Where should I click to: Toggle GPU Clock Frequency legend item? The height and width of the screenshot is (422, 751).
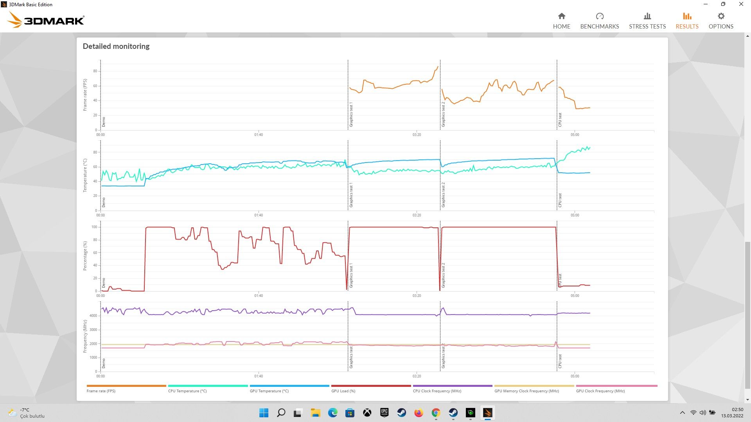[x=600, y=391]
